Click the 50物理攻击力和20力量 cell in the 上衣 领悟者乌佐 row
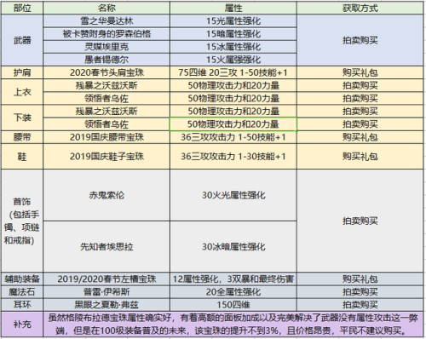Image resolution: width=426 pixels, height=339 pixels. coord(233,99)
